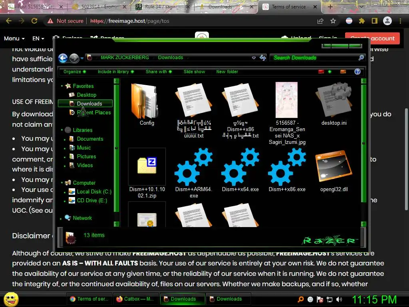Click the orange preview pane icon
Screen dimensions: 409x307
pos(343,72)
